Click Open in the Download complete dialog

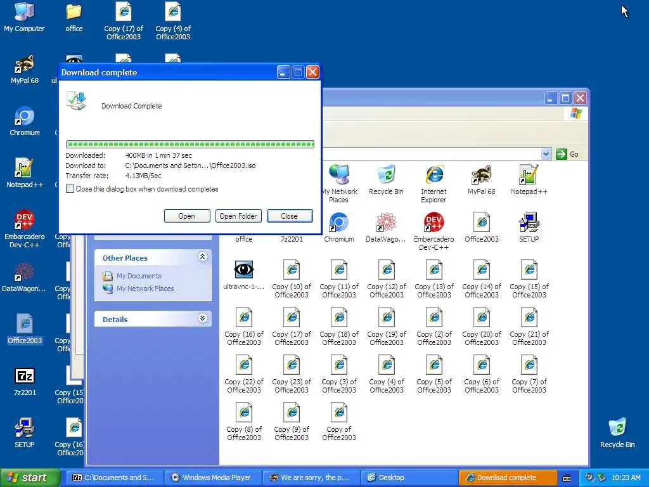(x=187, y=216)
